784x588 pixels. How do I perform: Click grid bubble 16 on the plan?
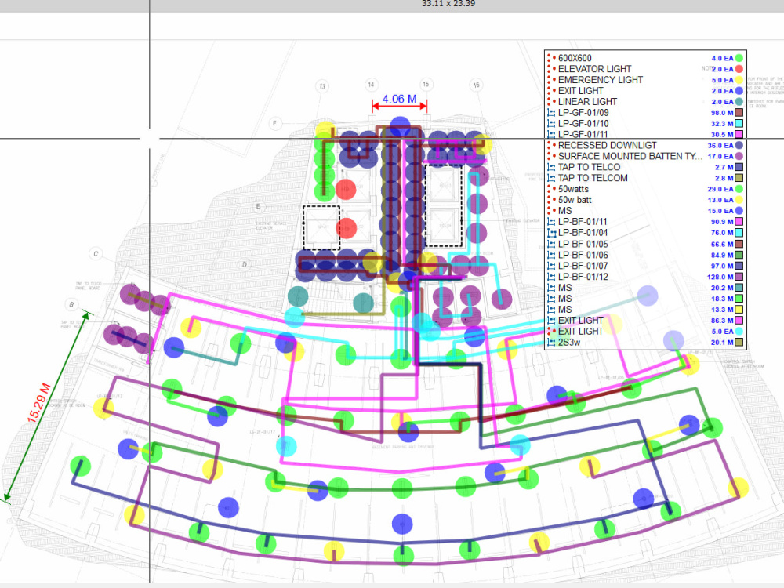477,85
